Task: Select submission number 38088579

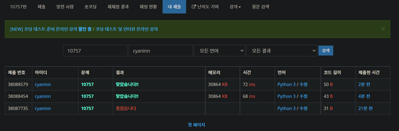Action: tap(18, 84)
